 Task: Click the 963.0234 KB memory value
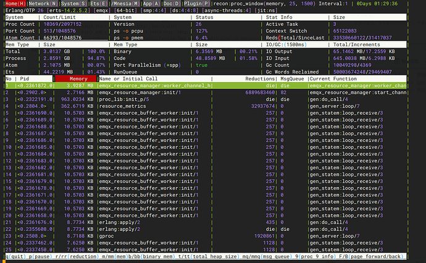[77, 99]
